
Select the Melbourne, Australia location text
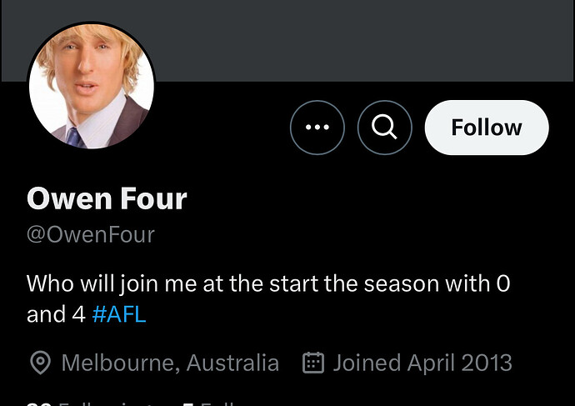[170, 363]
